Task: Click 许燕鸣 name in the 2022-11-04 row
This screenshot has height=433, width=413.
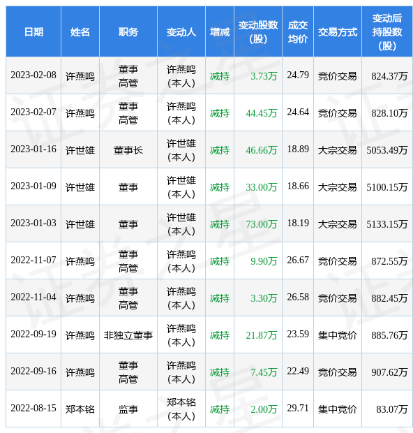Action: (80, 298)
